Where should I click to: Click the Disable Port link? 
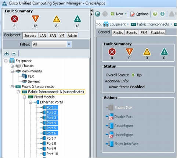(123, 116)
